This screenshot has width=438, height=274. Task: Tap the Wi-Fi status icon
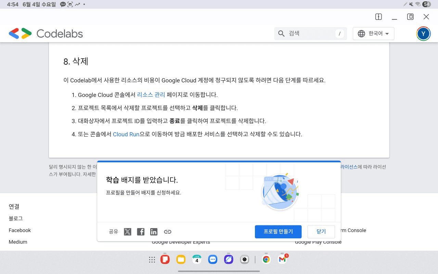click(x=418, y=4)
